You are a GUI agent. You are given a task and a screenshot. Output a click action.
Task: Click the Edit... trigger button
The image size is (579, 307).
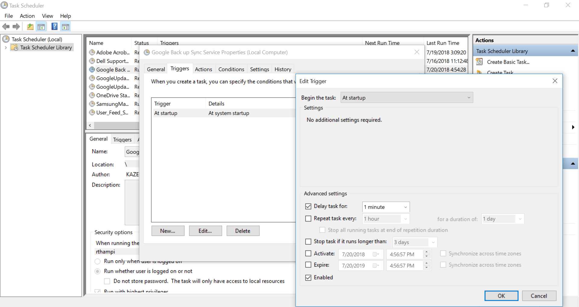pyautogui.click(x=205, y=231)
